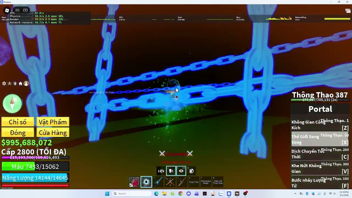Open Microsoft Edge from the taskbar
This screenshot has width=352, height=198.
point(156,194)
